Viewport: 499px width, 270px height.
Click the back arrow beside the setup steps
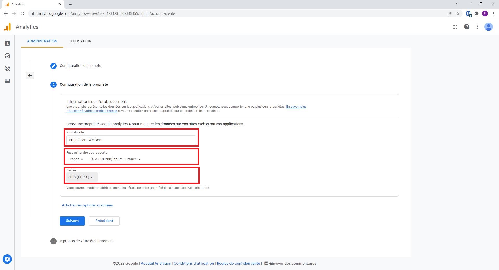(30, 76)
